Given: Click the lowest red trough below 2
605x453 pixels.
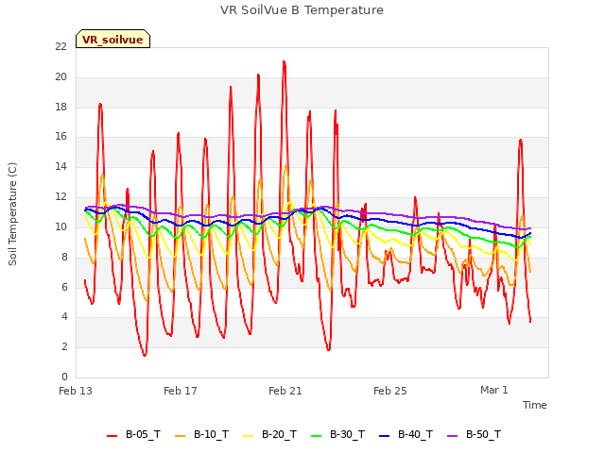Looking at the screenshot, I should point(145,355).
